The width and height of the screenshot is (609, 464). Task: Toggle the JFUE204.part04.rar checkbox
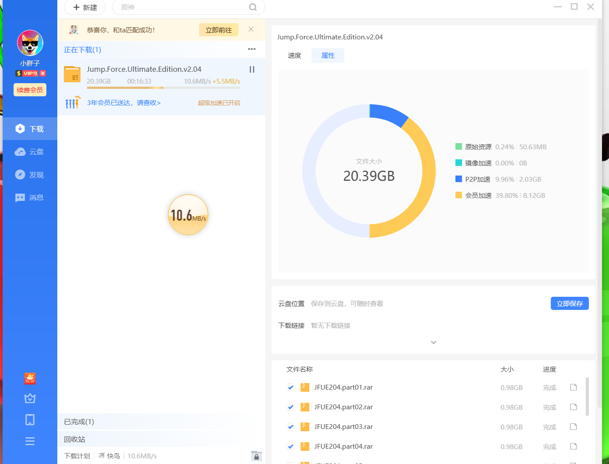(x=290, y=446)
